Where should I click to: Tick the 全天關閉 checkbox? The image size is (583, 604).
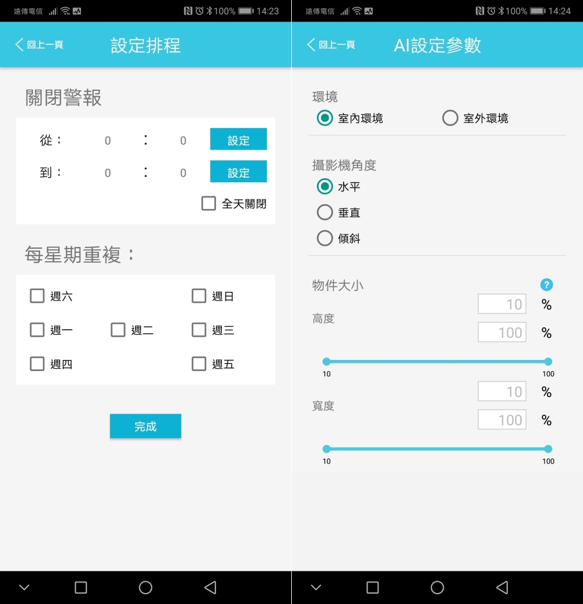click(209, 203)
